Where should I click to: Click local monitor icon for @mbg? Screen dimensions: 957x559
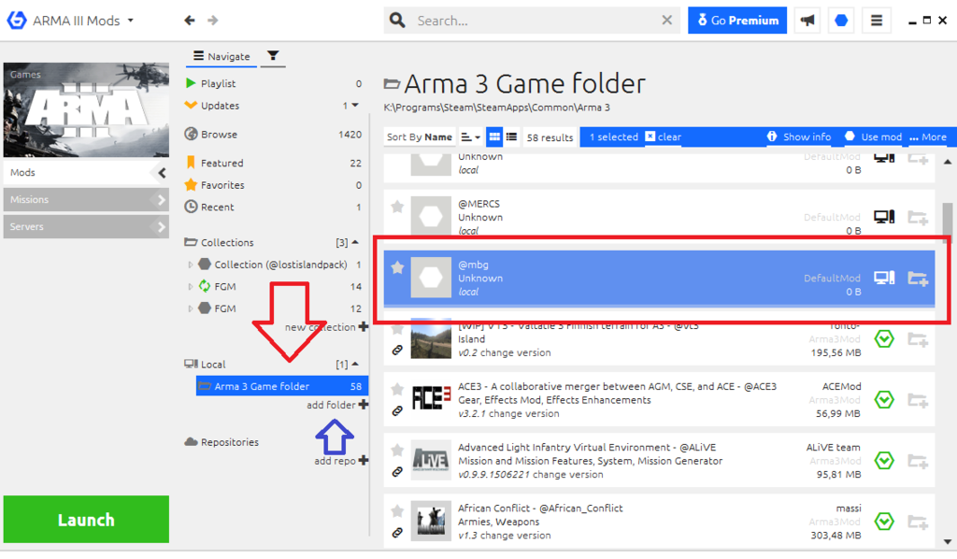point(884,278)
